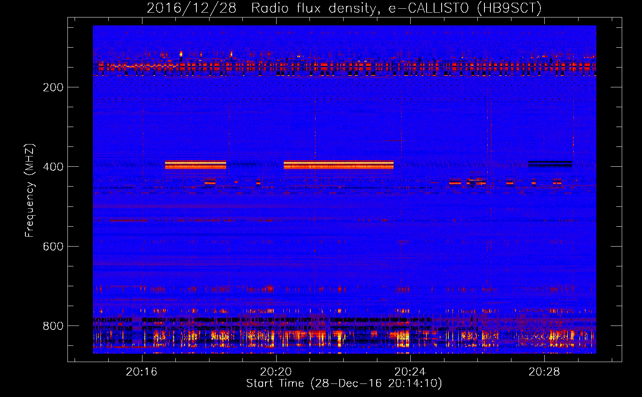Click the 'Start Time (28-Dec-16 20:14:10)' axis label
The width and height of the screenshot is (642, 397).
[344, 384]
